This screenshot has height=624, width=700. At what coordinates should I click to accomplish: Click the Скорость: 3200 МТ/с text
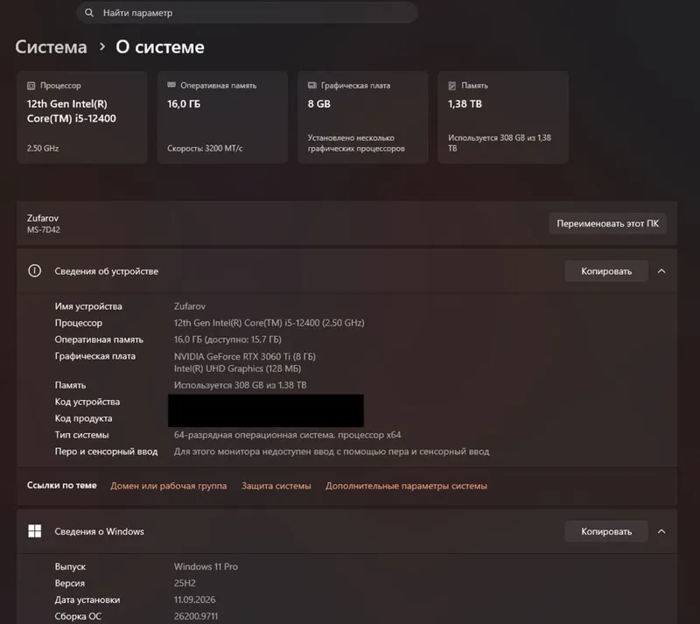[205, 148]
